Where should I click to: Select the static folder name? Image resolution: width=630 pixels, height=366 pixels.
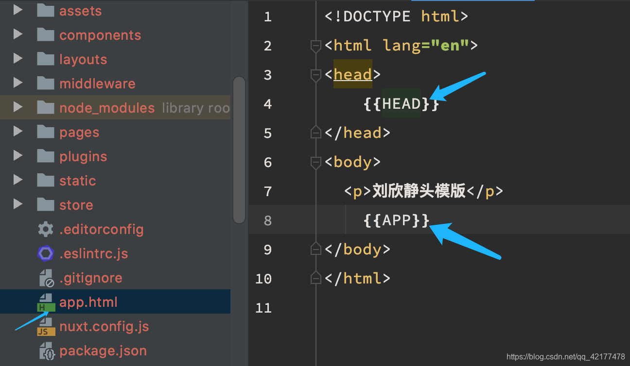(x=78, y=181)
